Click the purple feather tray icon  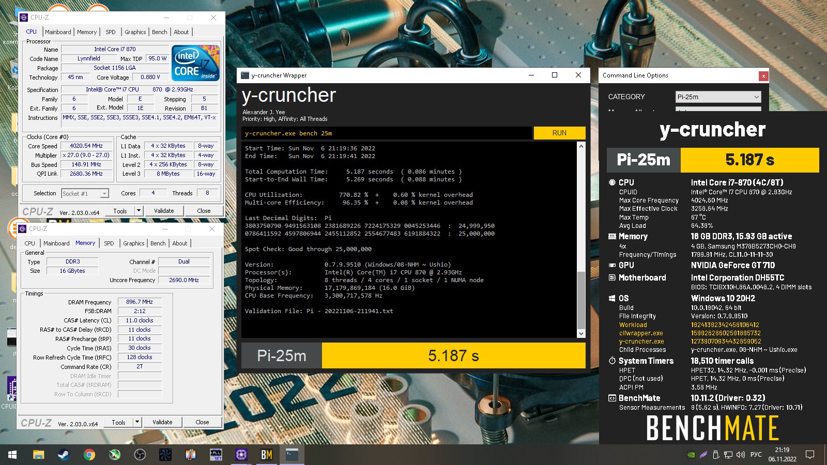tap(703, 455)
